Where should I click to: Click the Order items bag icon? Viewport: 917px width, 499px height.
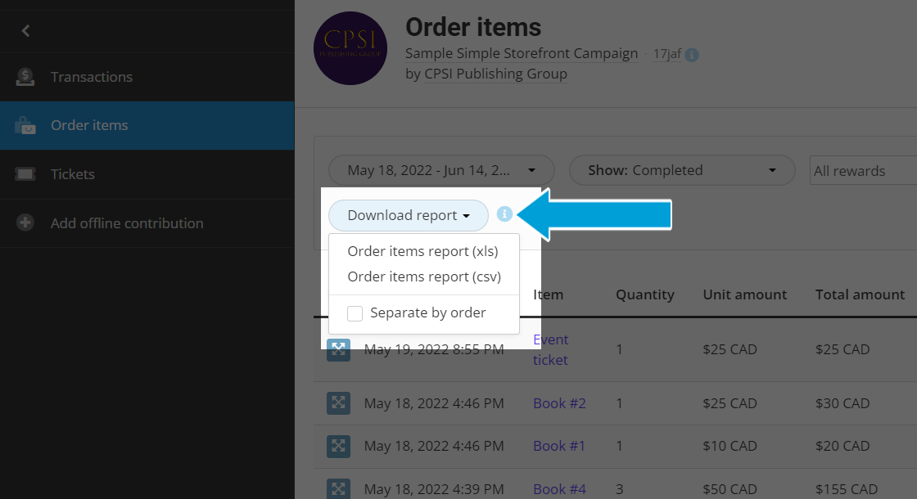coord(25,126)
